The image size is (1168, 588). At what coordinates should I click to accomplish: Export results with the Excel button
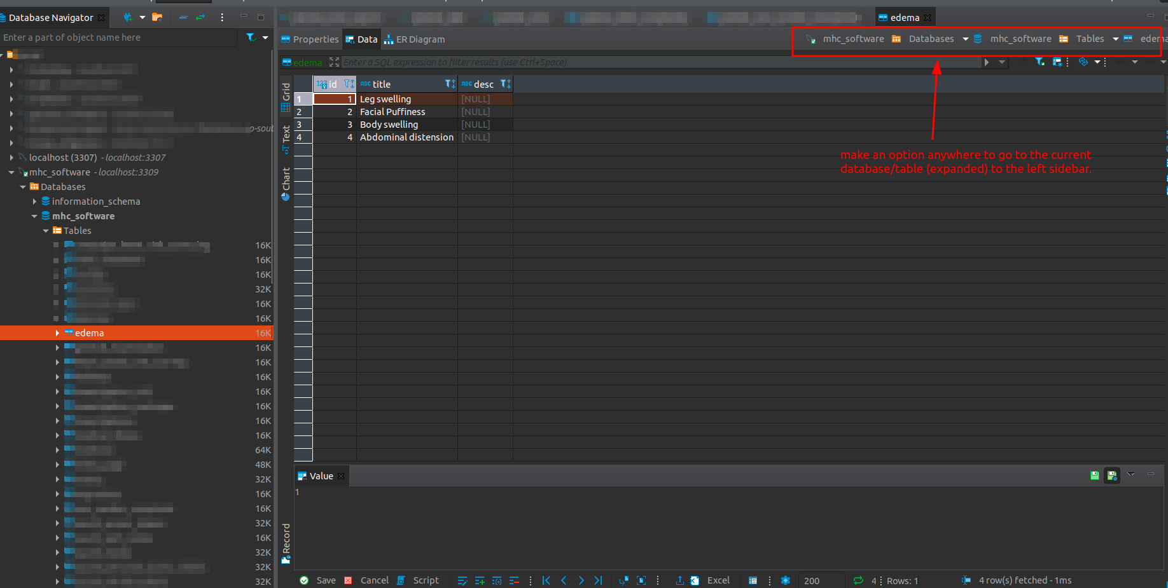click(710, 580)
